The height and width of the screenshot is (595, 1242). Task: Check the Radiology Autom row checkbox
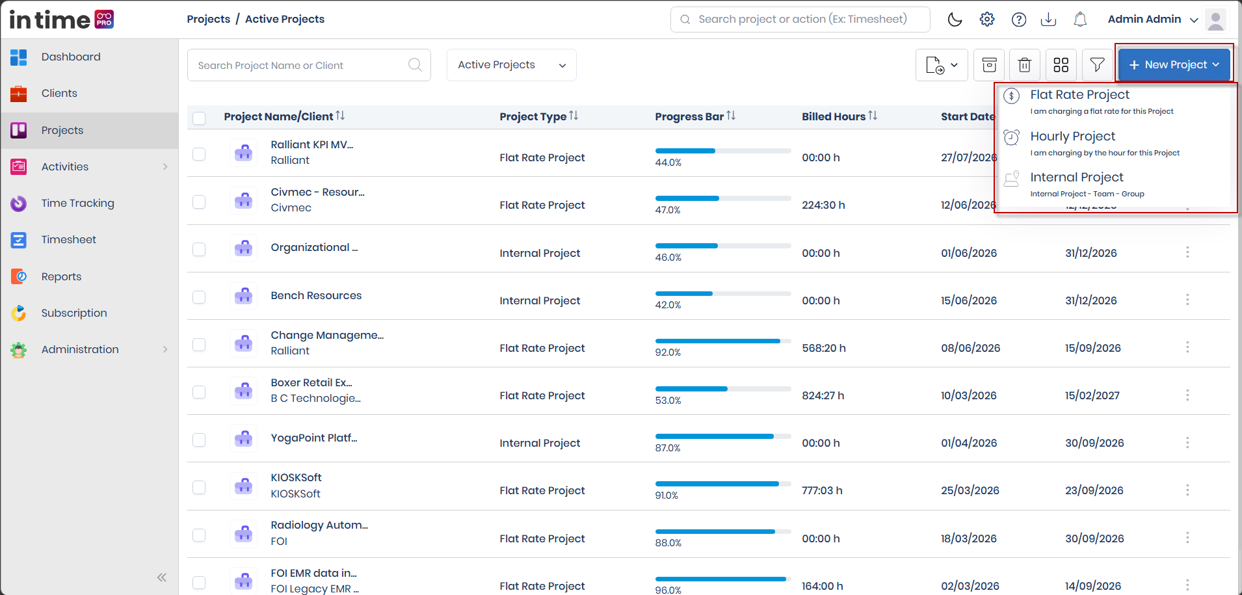[x=199, y=535]
